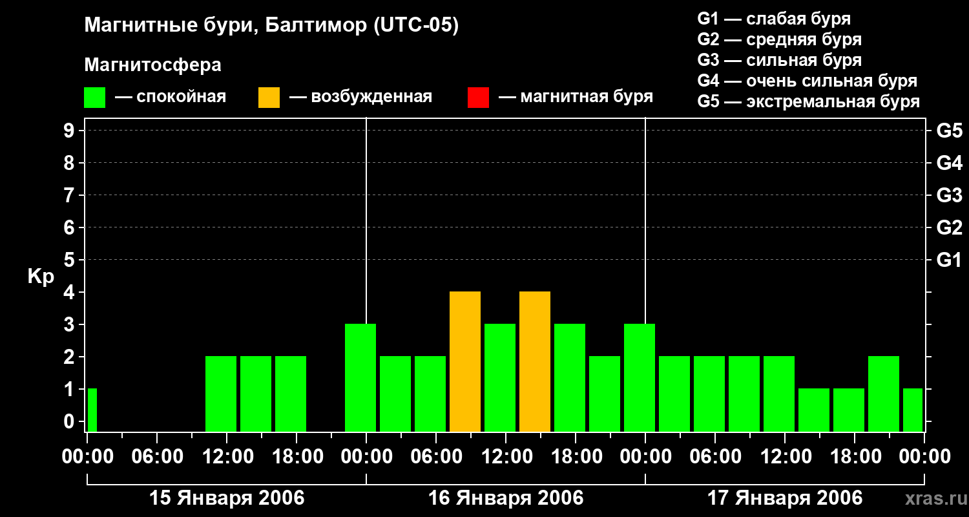Click the G1 label on right axis
The width and height of the screenshot is (969, 517).
[949, 260]
